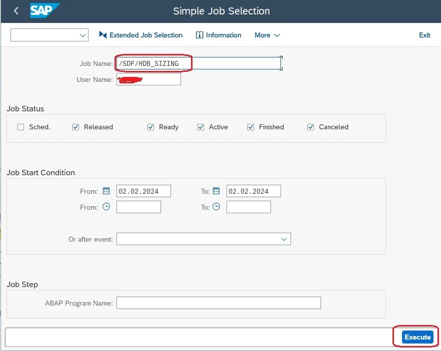
Task: Focus the Job Name input field
Action: [198, 63]
